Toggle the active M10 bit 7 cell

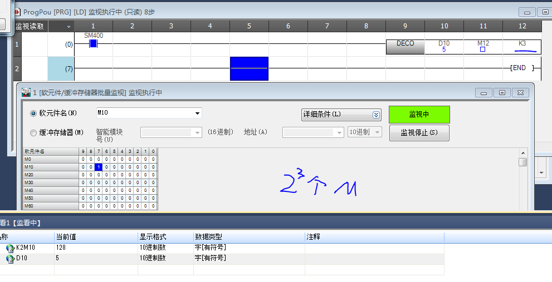point(98,167)
